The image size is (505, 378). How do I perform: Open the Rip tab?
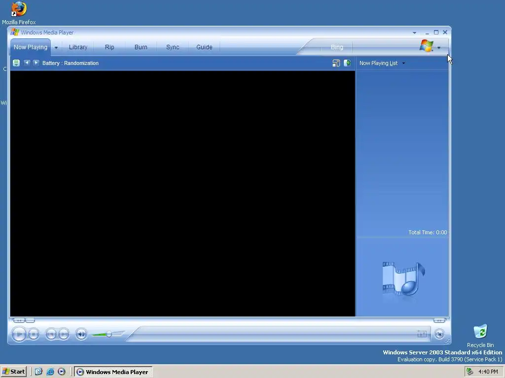click(x=109, y=47)
